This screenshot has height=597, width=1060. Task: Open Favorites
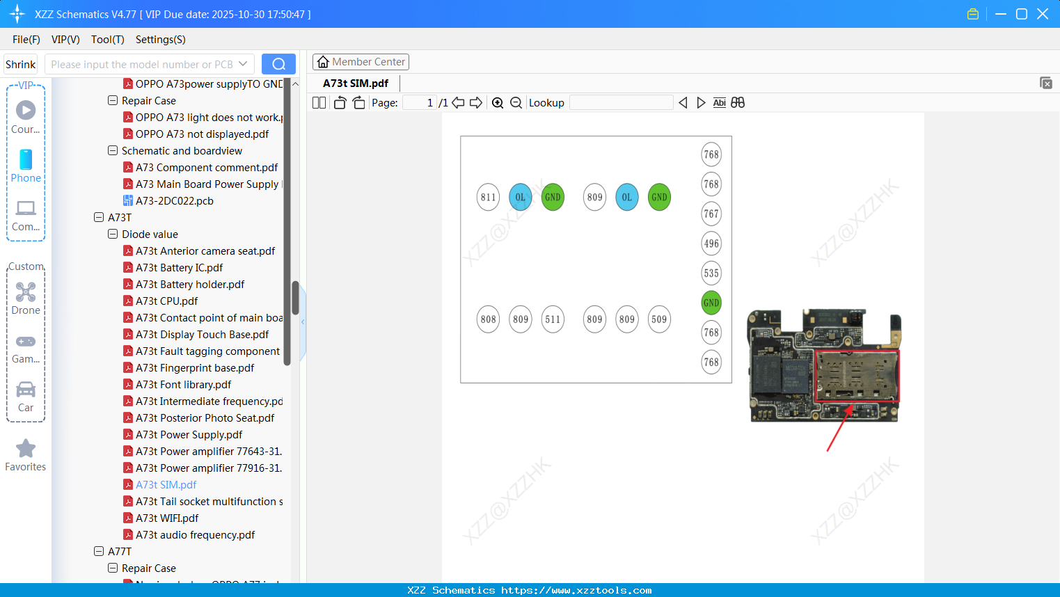coord(26,456)
